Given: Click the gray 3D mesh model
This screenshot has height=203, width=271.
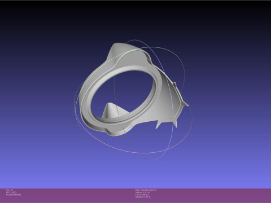Looking at the screenshot, I should pyautogui.click(x=134, y=90).
